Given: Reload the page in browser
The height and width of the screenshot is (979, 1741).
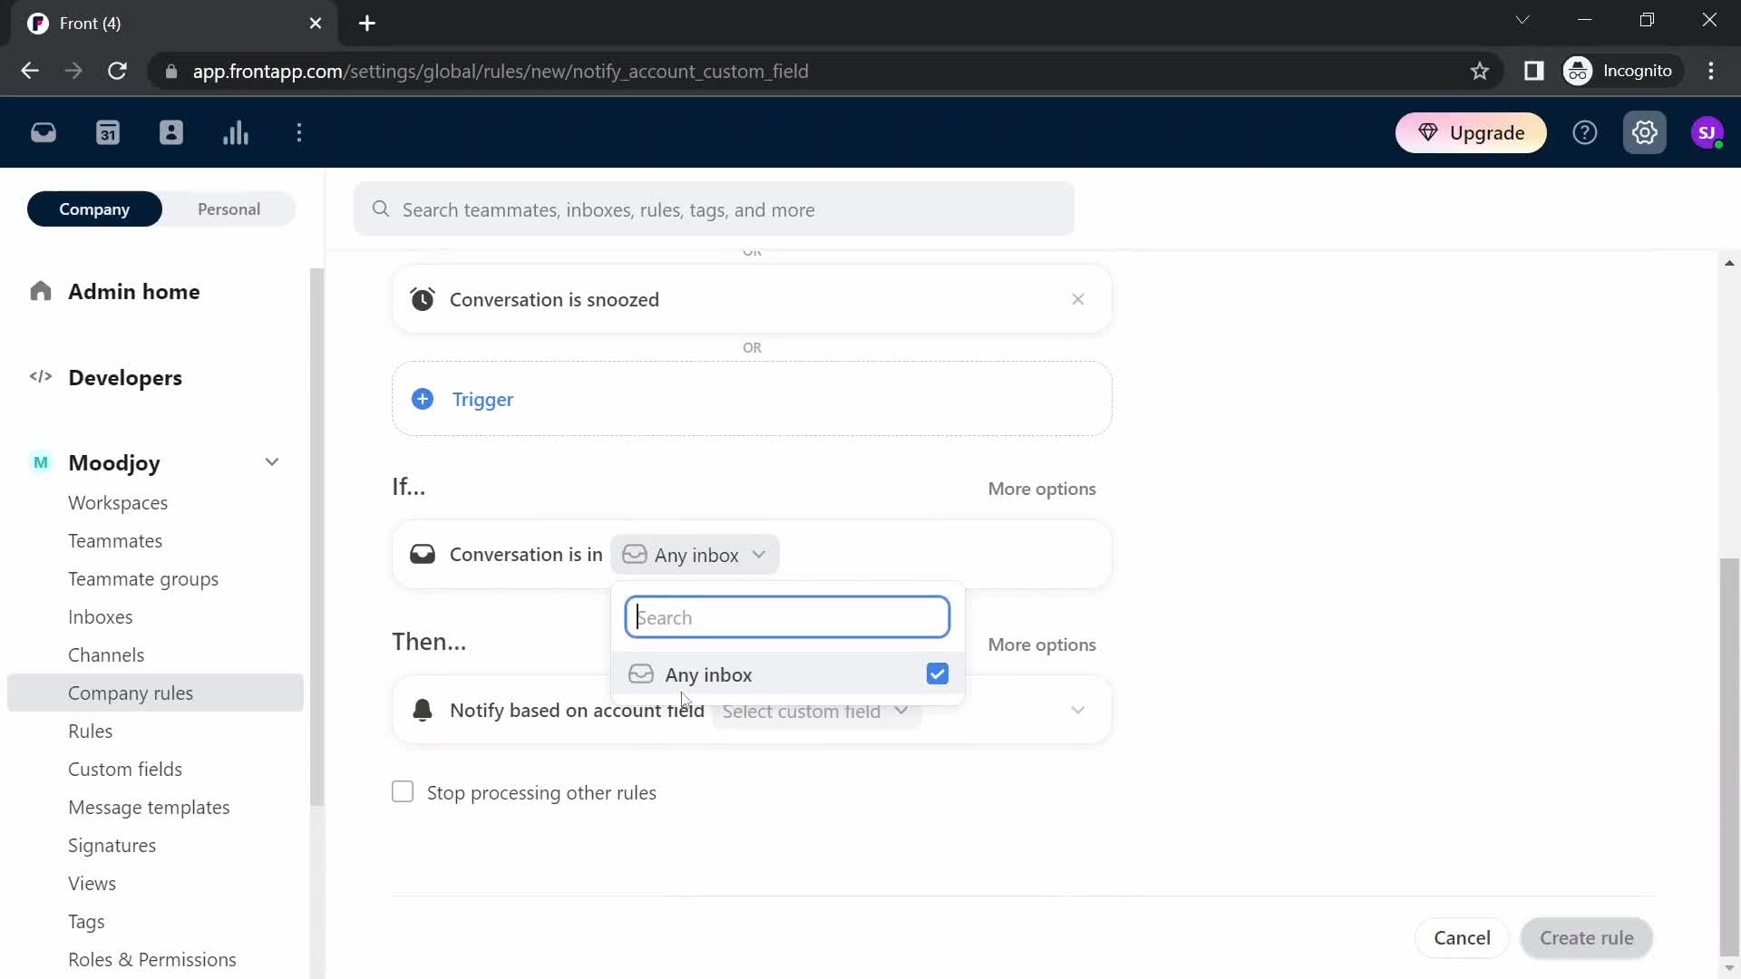Looking at the screenshot, I should tap(118, 71).
